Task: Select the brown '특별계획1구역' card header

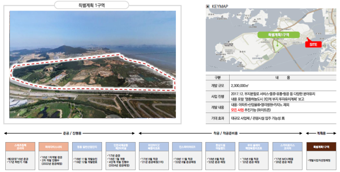Action: tap(322, 146)
